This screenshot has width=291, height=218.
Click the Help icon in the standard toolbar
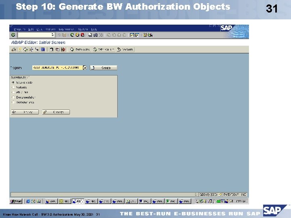[x=145, y=35]
